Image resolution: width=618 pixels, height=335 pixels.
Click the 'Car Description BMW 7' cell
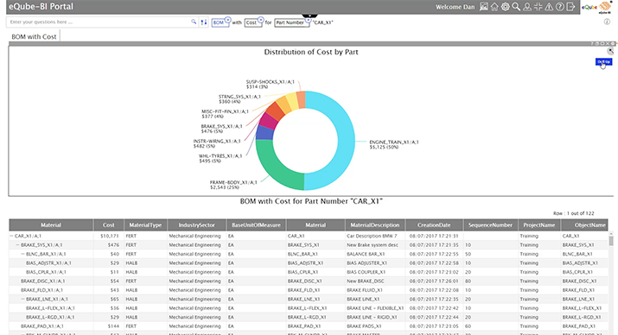coord(375,237)
